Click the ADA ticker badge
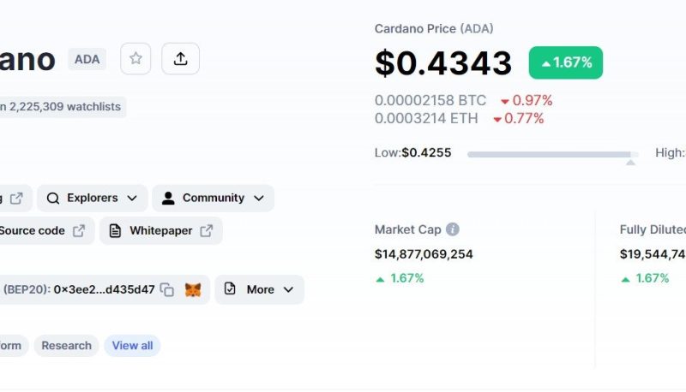The image size is (686, 392). 87,59
